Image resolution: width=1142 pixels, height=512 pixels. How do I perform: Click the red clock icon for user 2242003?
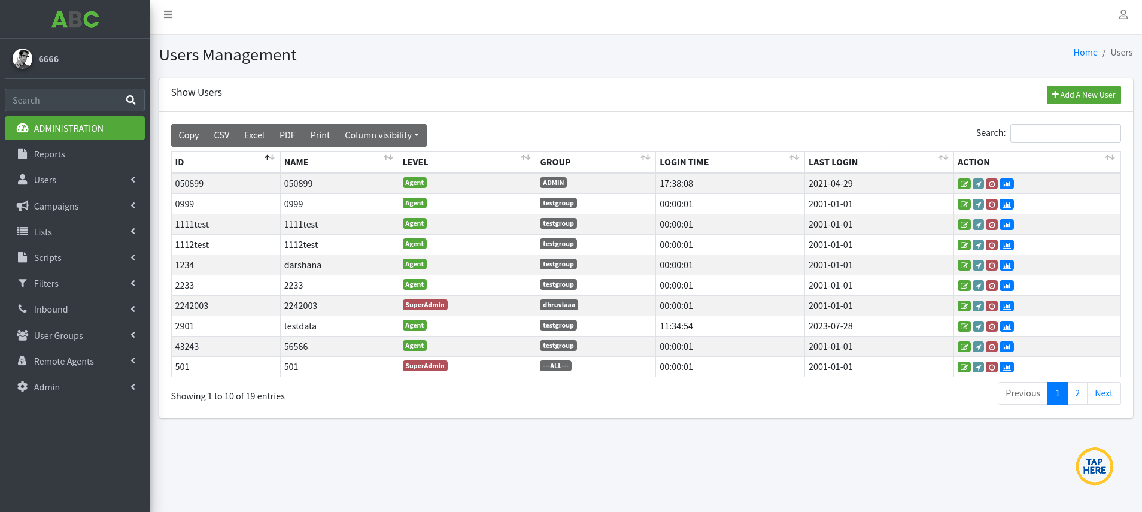coord(992,306)
